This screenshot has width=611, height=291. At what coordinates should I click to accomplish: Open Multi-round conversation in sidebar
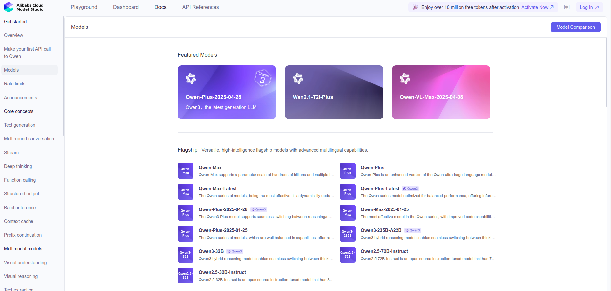[x=30, y=139]
